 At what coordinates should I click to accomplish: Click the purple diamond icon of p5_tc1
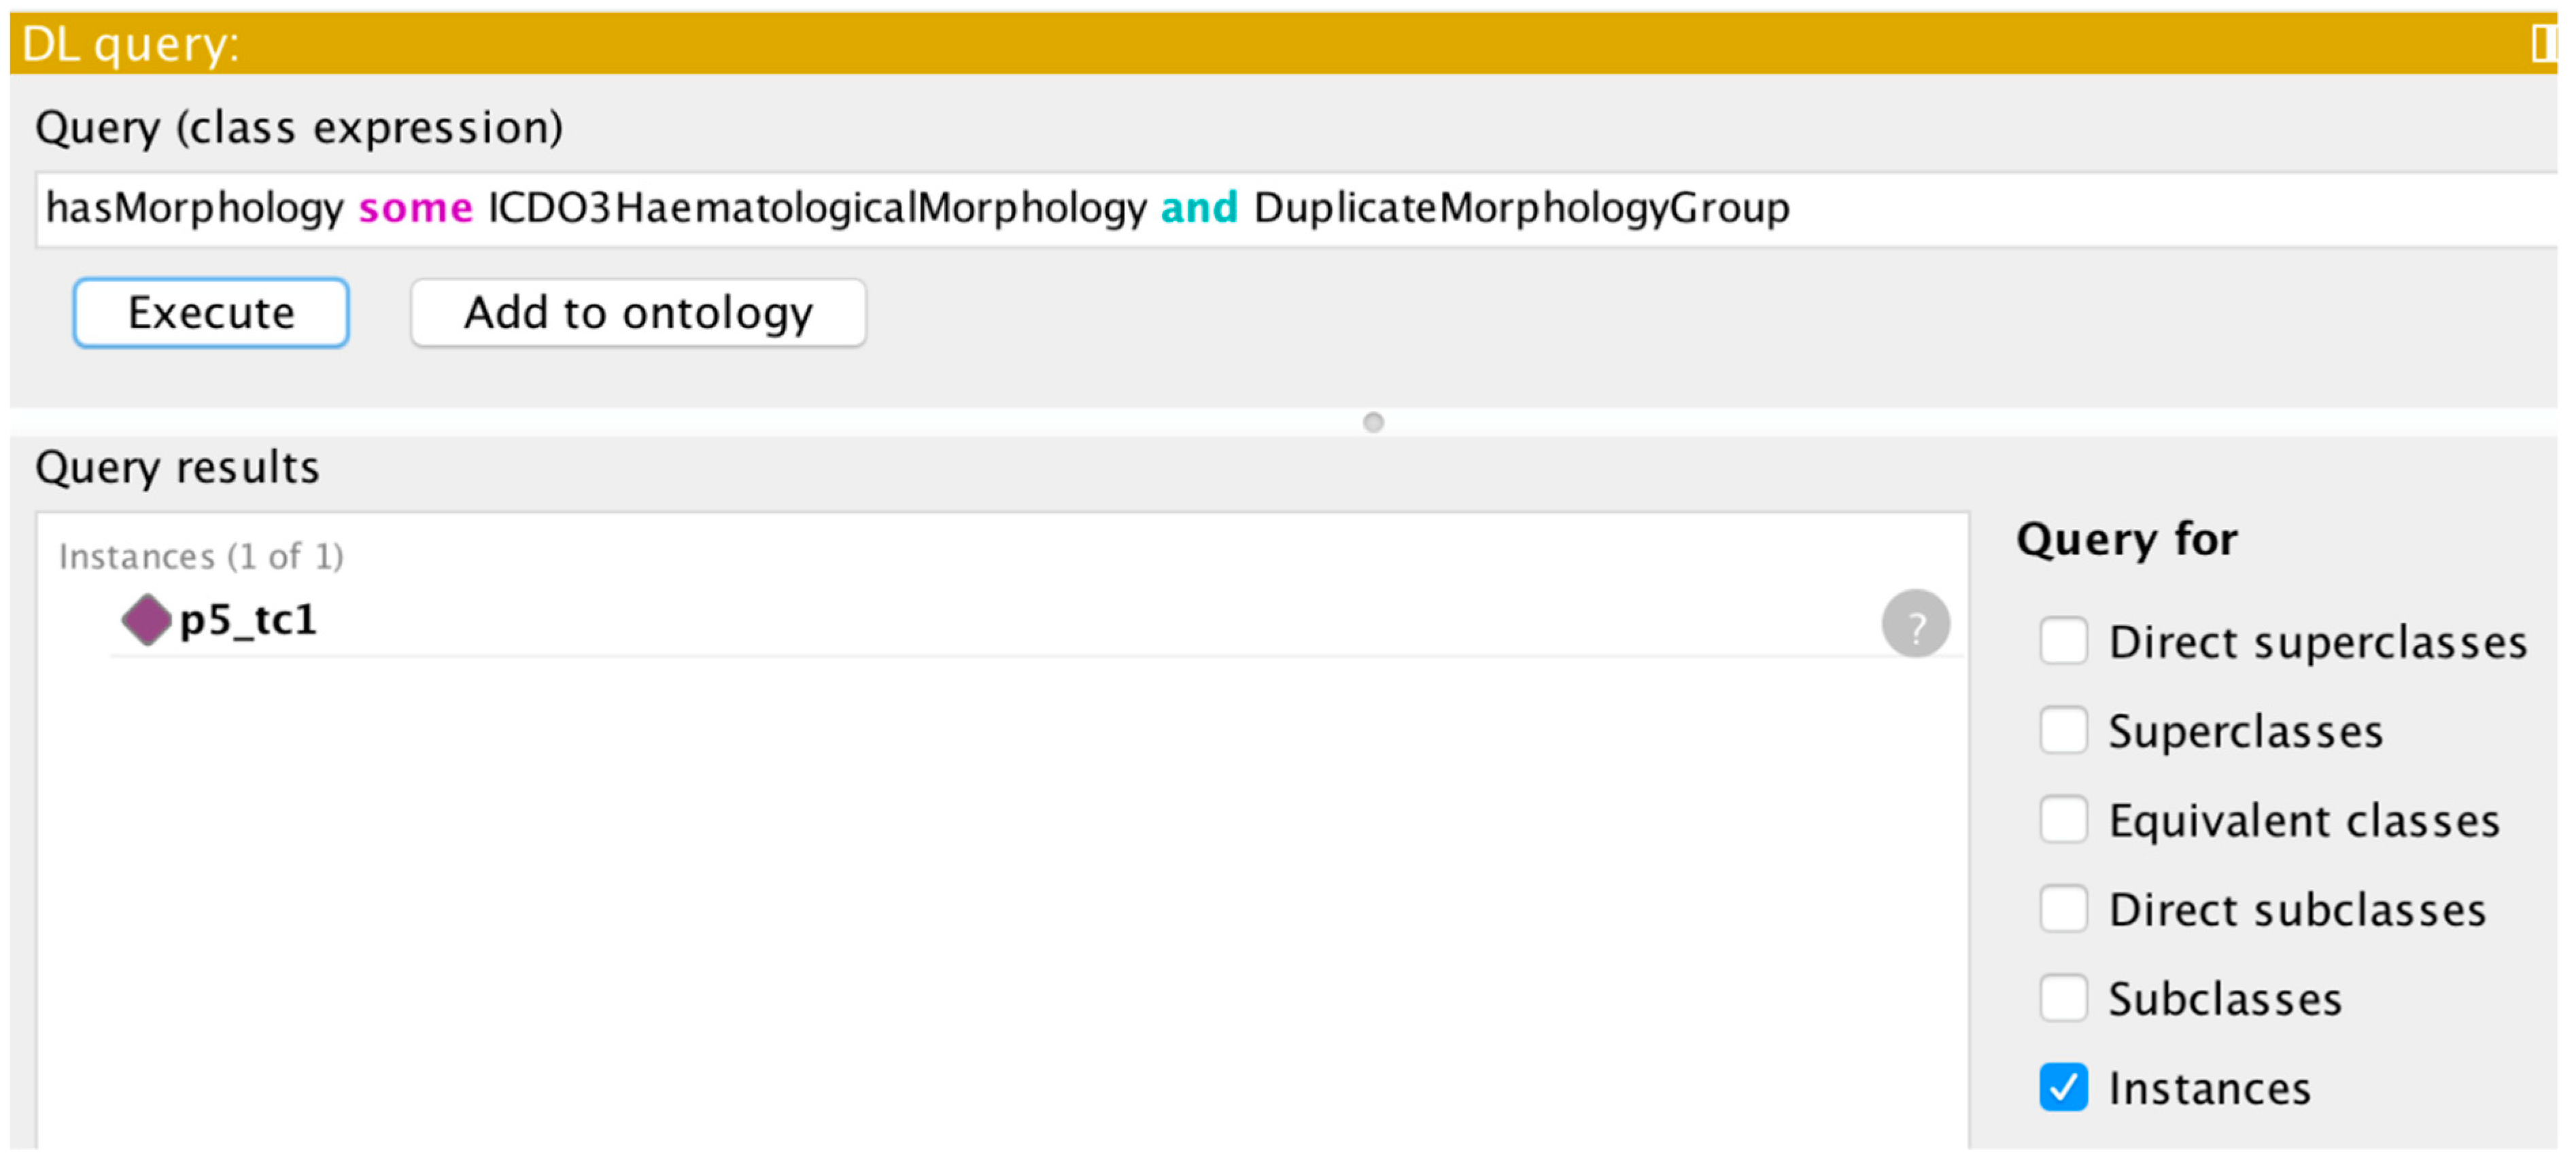click(x=146, y=620)
